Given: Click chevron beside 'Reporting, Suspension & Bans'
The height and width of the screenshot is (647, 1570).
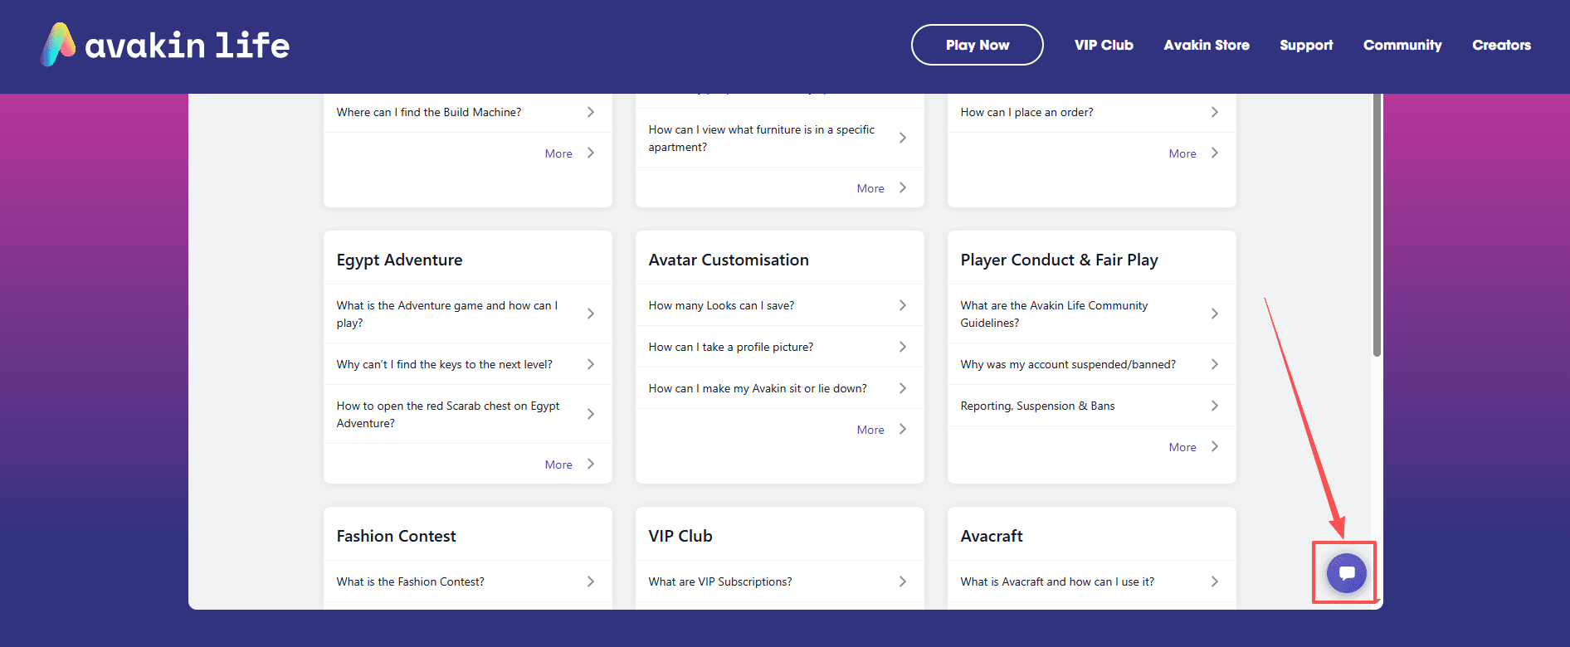Looking at the screenshot, I should tap(1215, 406).
